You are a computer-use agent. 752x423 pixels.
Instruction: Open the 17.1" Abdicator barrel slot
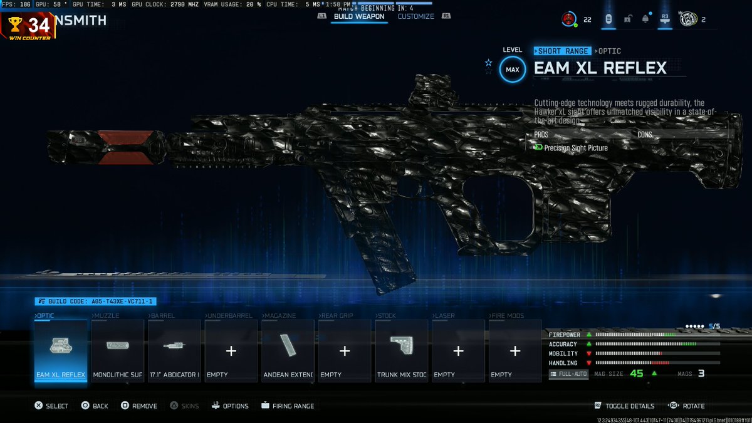click(x=174, y=351)
